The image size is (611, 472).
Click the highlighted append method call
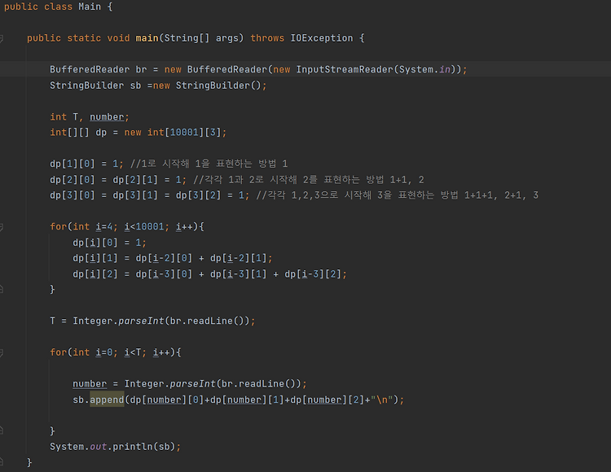click(x=107, y=400)
